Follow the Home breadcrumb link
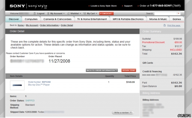Image resolution: width=192 pixels, height=118 pixels. tap(21, 25)
